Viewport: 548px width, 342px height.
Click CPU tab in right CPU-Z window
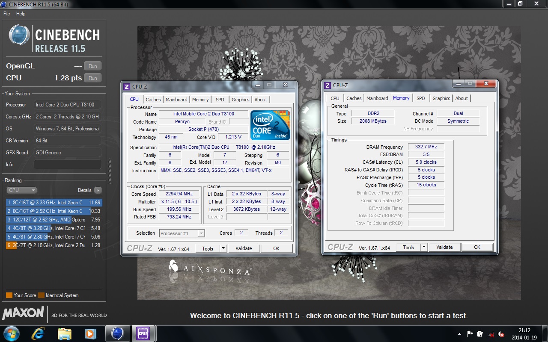point(335,98)
